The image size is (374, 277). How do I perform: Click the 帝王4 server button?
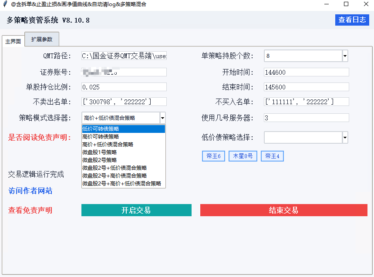point(272,156)
